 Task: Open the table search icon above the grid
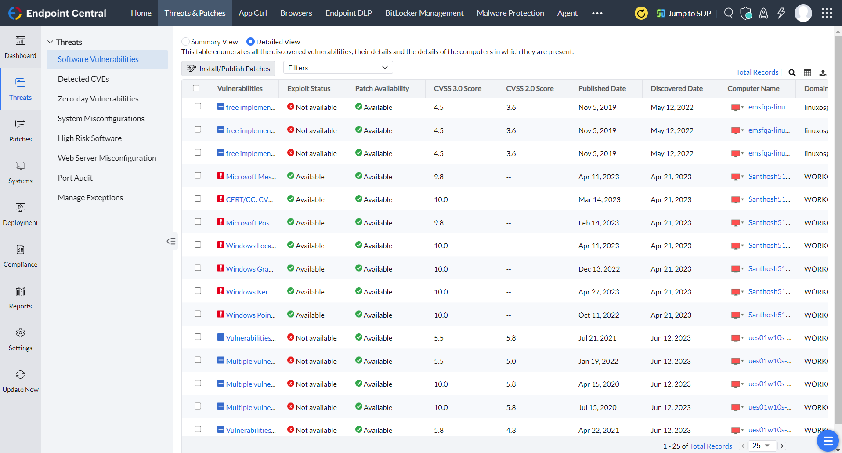click(792, 72)
